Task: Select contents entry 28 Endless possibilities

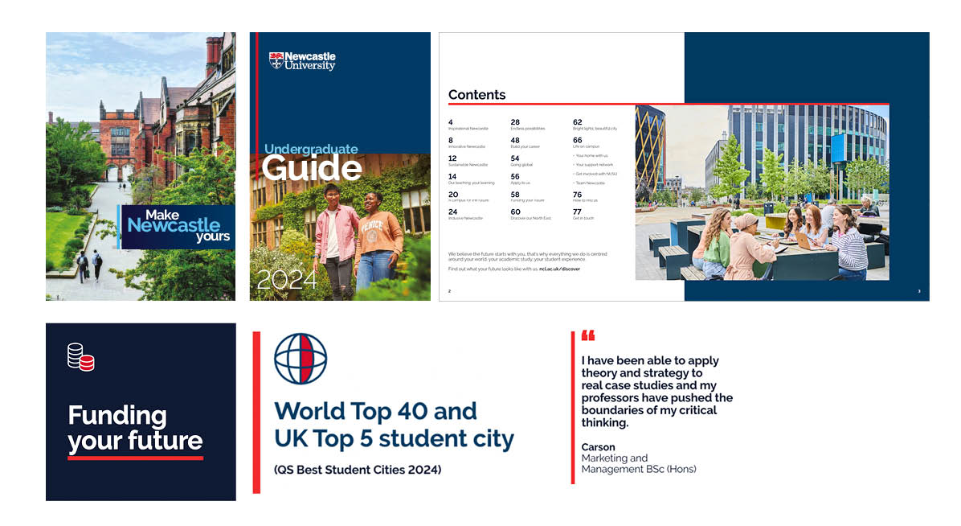Action: [528, 125]
